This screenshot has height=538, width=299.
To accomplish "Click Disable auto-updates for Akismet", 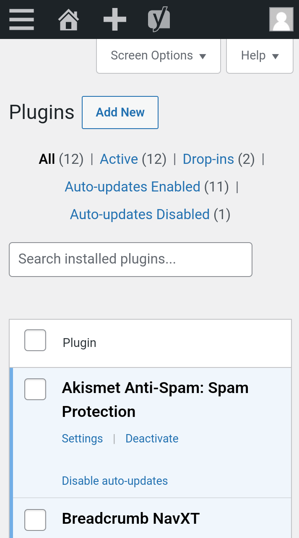I will point(115,481).
